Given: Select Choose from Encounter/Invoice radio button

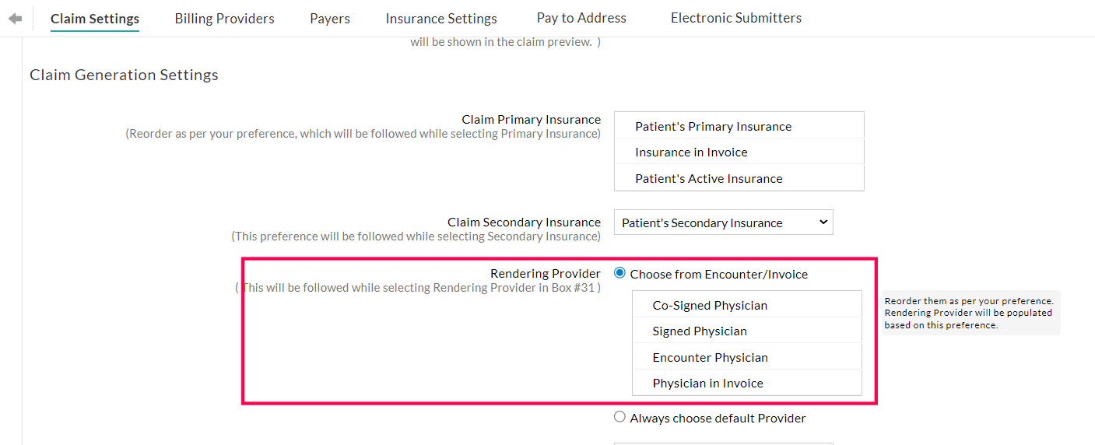Looking at the screenshot, I should click(x=620, y=273).
